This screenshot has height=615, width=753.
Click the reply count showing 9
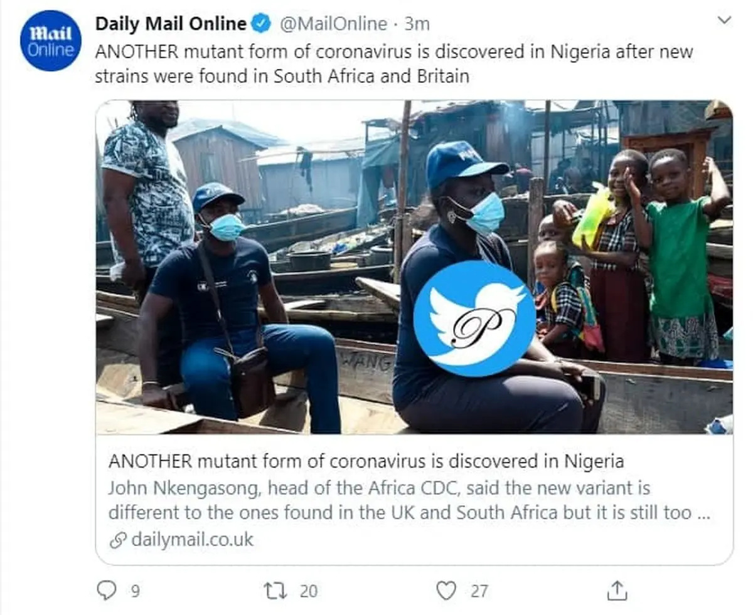coord(135,591)
